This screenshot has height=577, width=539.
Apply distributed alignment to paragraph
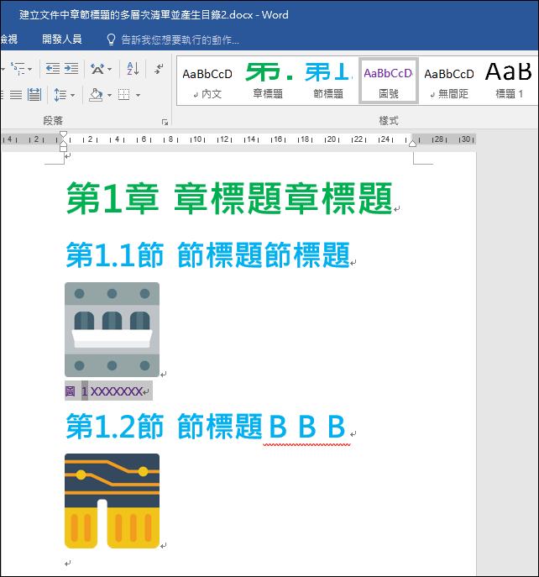(x=34, y=95)
